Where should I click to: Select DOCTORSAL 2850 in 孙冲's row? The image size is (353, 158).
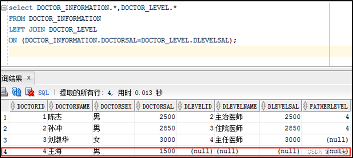(155, 128)
